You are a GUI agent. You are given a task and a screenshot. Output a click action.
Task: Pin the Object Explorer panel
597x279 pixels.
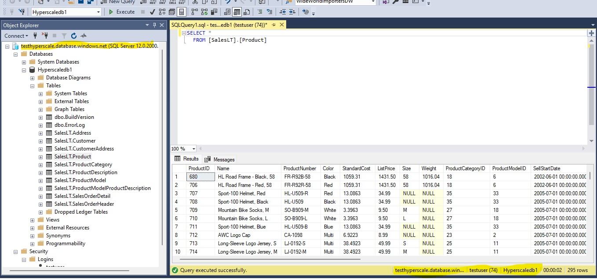click(154, 25)
